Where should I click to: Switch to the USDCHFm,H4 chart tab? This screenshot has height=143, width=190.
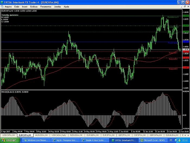(9, 135)
